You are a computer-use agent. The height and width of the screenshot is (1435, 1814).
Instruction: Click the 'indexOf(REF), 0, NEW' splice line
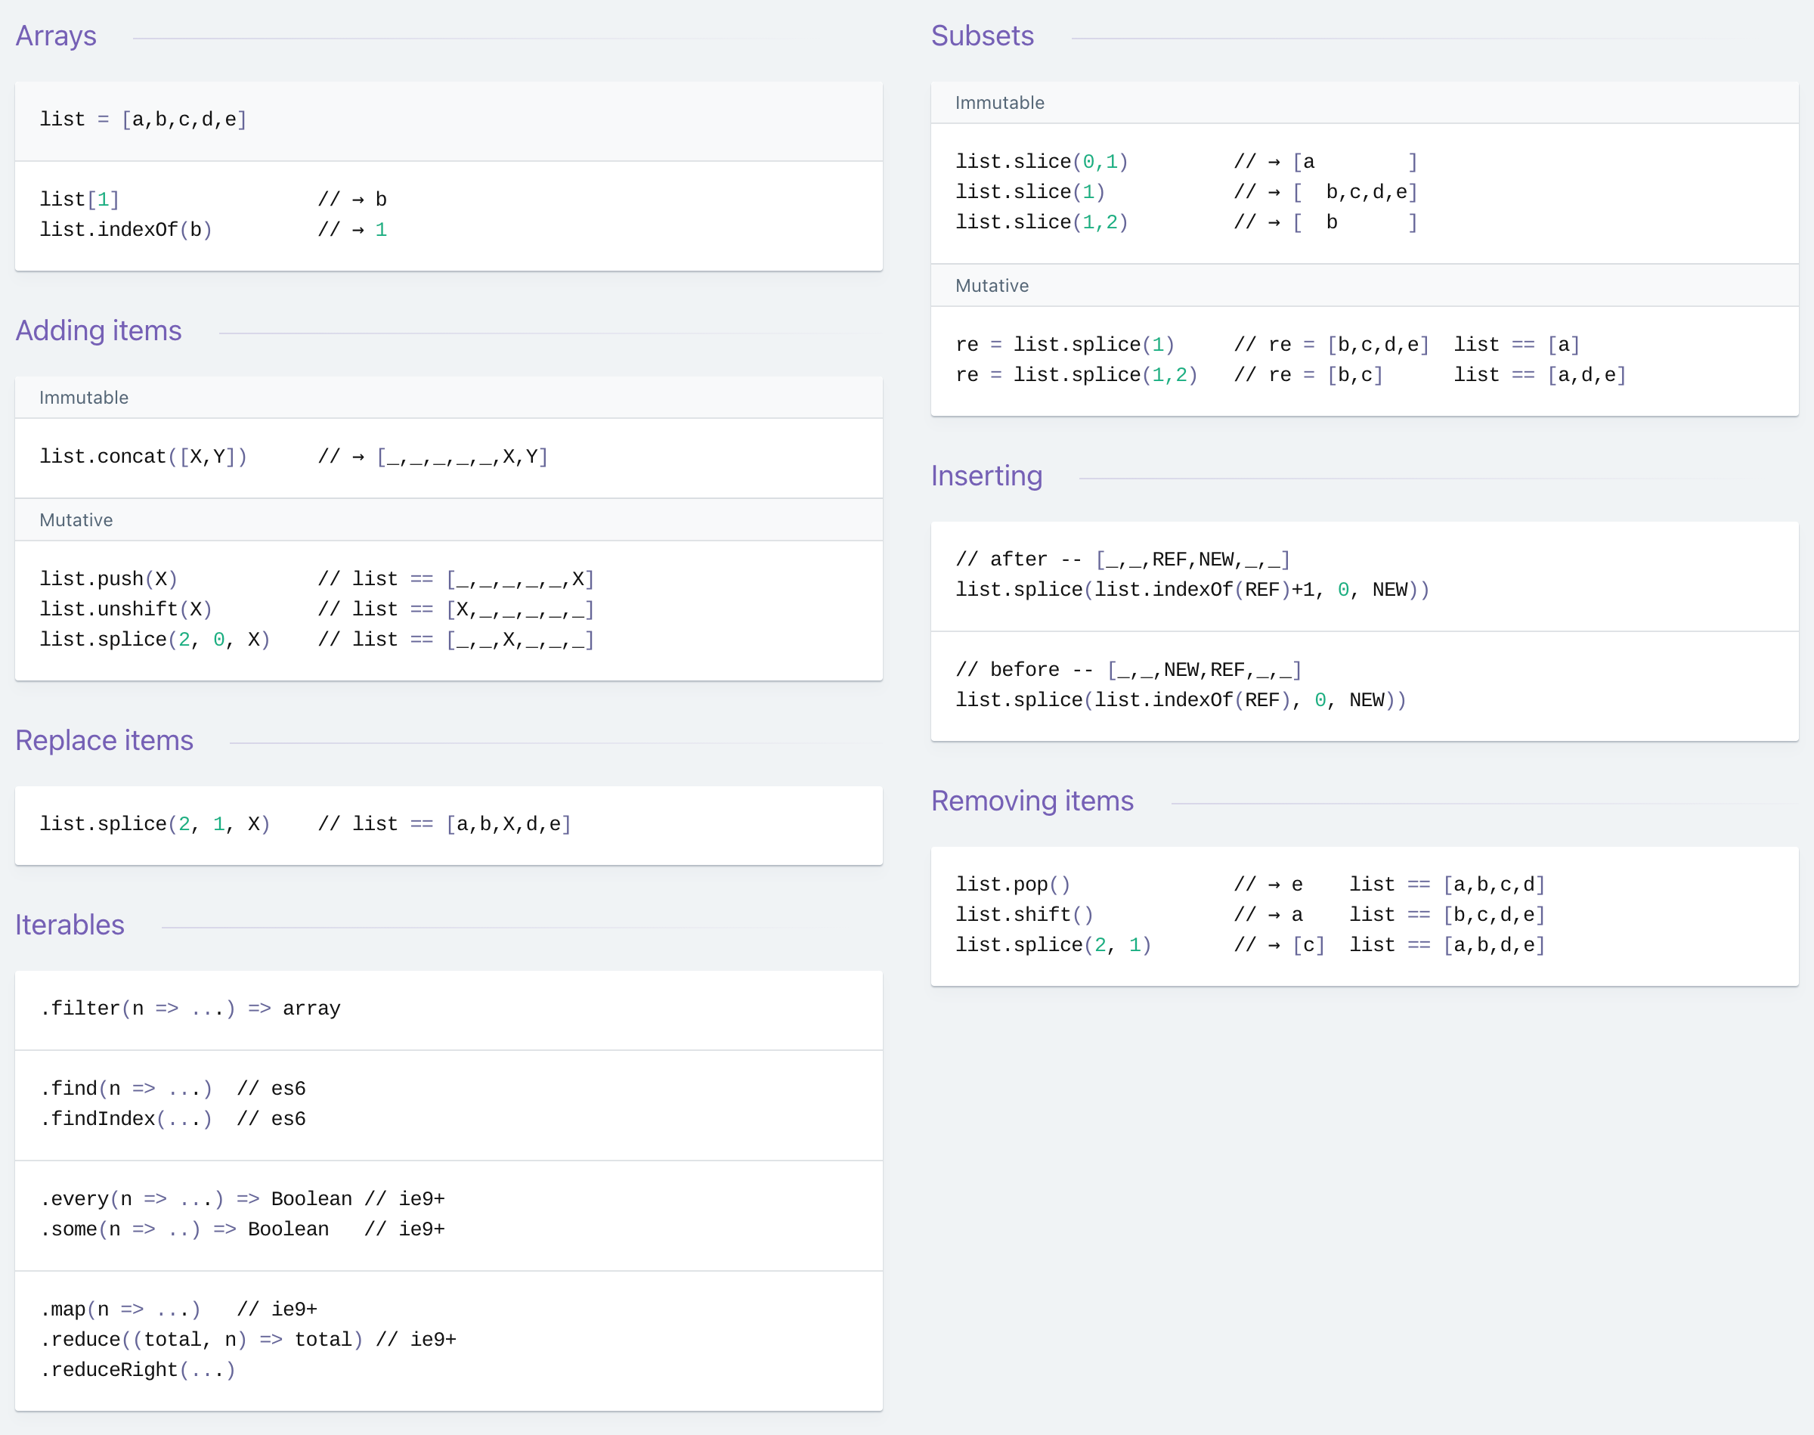1181,701
